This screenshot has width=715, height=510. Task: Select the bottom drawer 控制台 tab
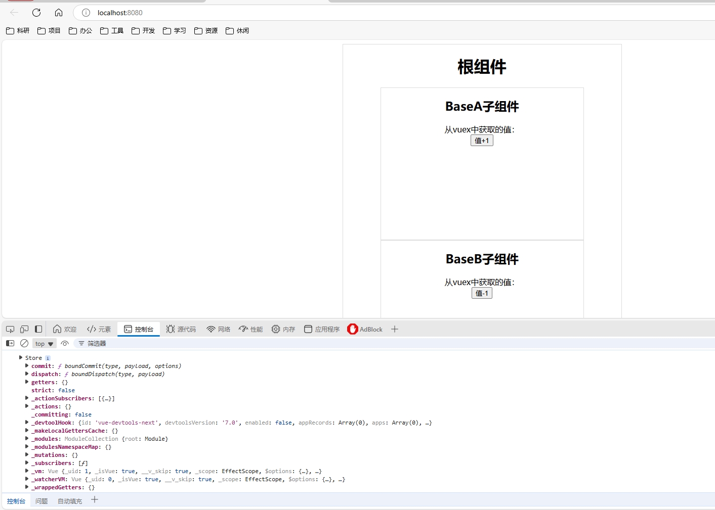click(16, 501)
